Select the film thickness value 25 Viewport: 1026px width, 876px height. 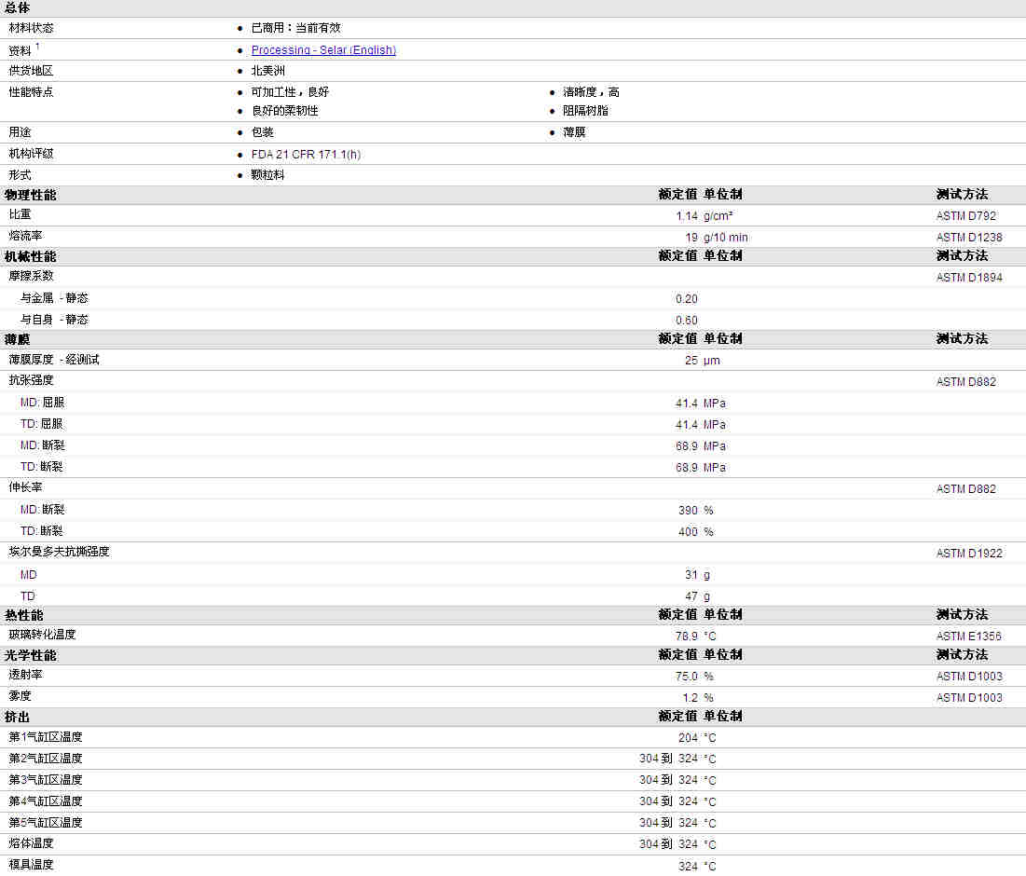691,361
